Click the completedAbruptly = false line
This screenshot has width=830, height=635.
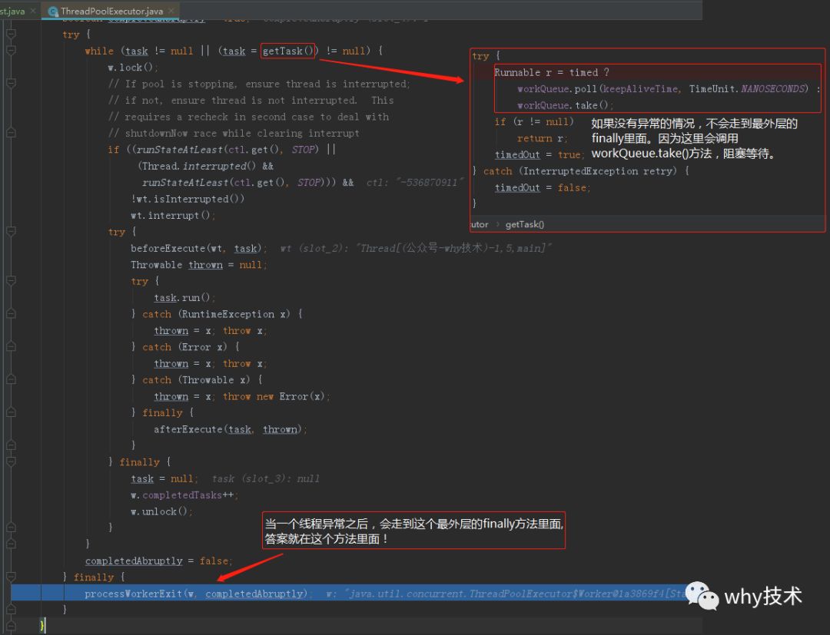[x=158, y=561]
